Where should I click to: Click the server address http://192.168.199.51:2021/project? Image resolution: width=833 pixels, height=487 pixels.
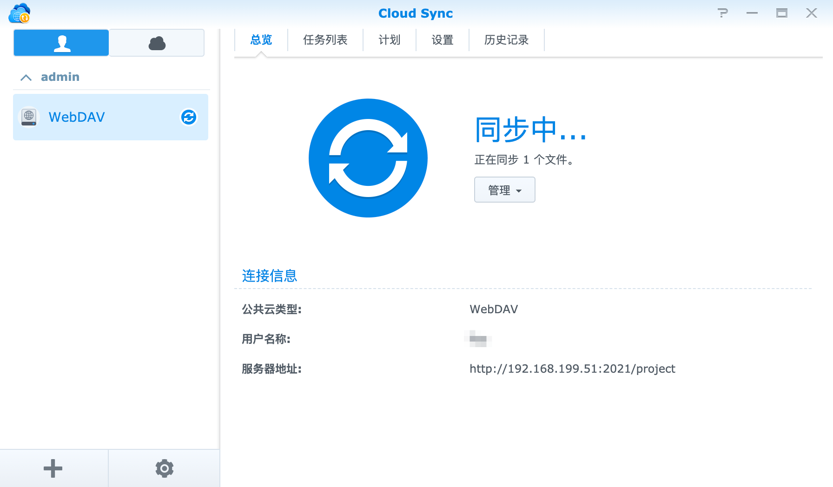[x=573, y=369]
